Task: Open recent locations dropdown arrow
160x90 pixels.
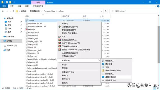Action: pos(10,11)
